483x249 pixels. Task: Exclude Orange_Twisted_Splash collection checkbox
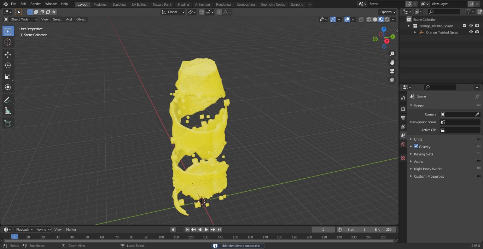click(x=465, y=26)
